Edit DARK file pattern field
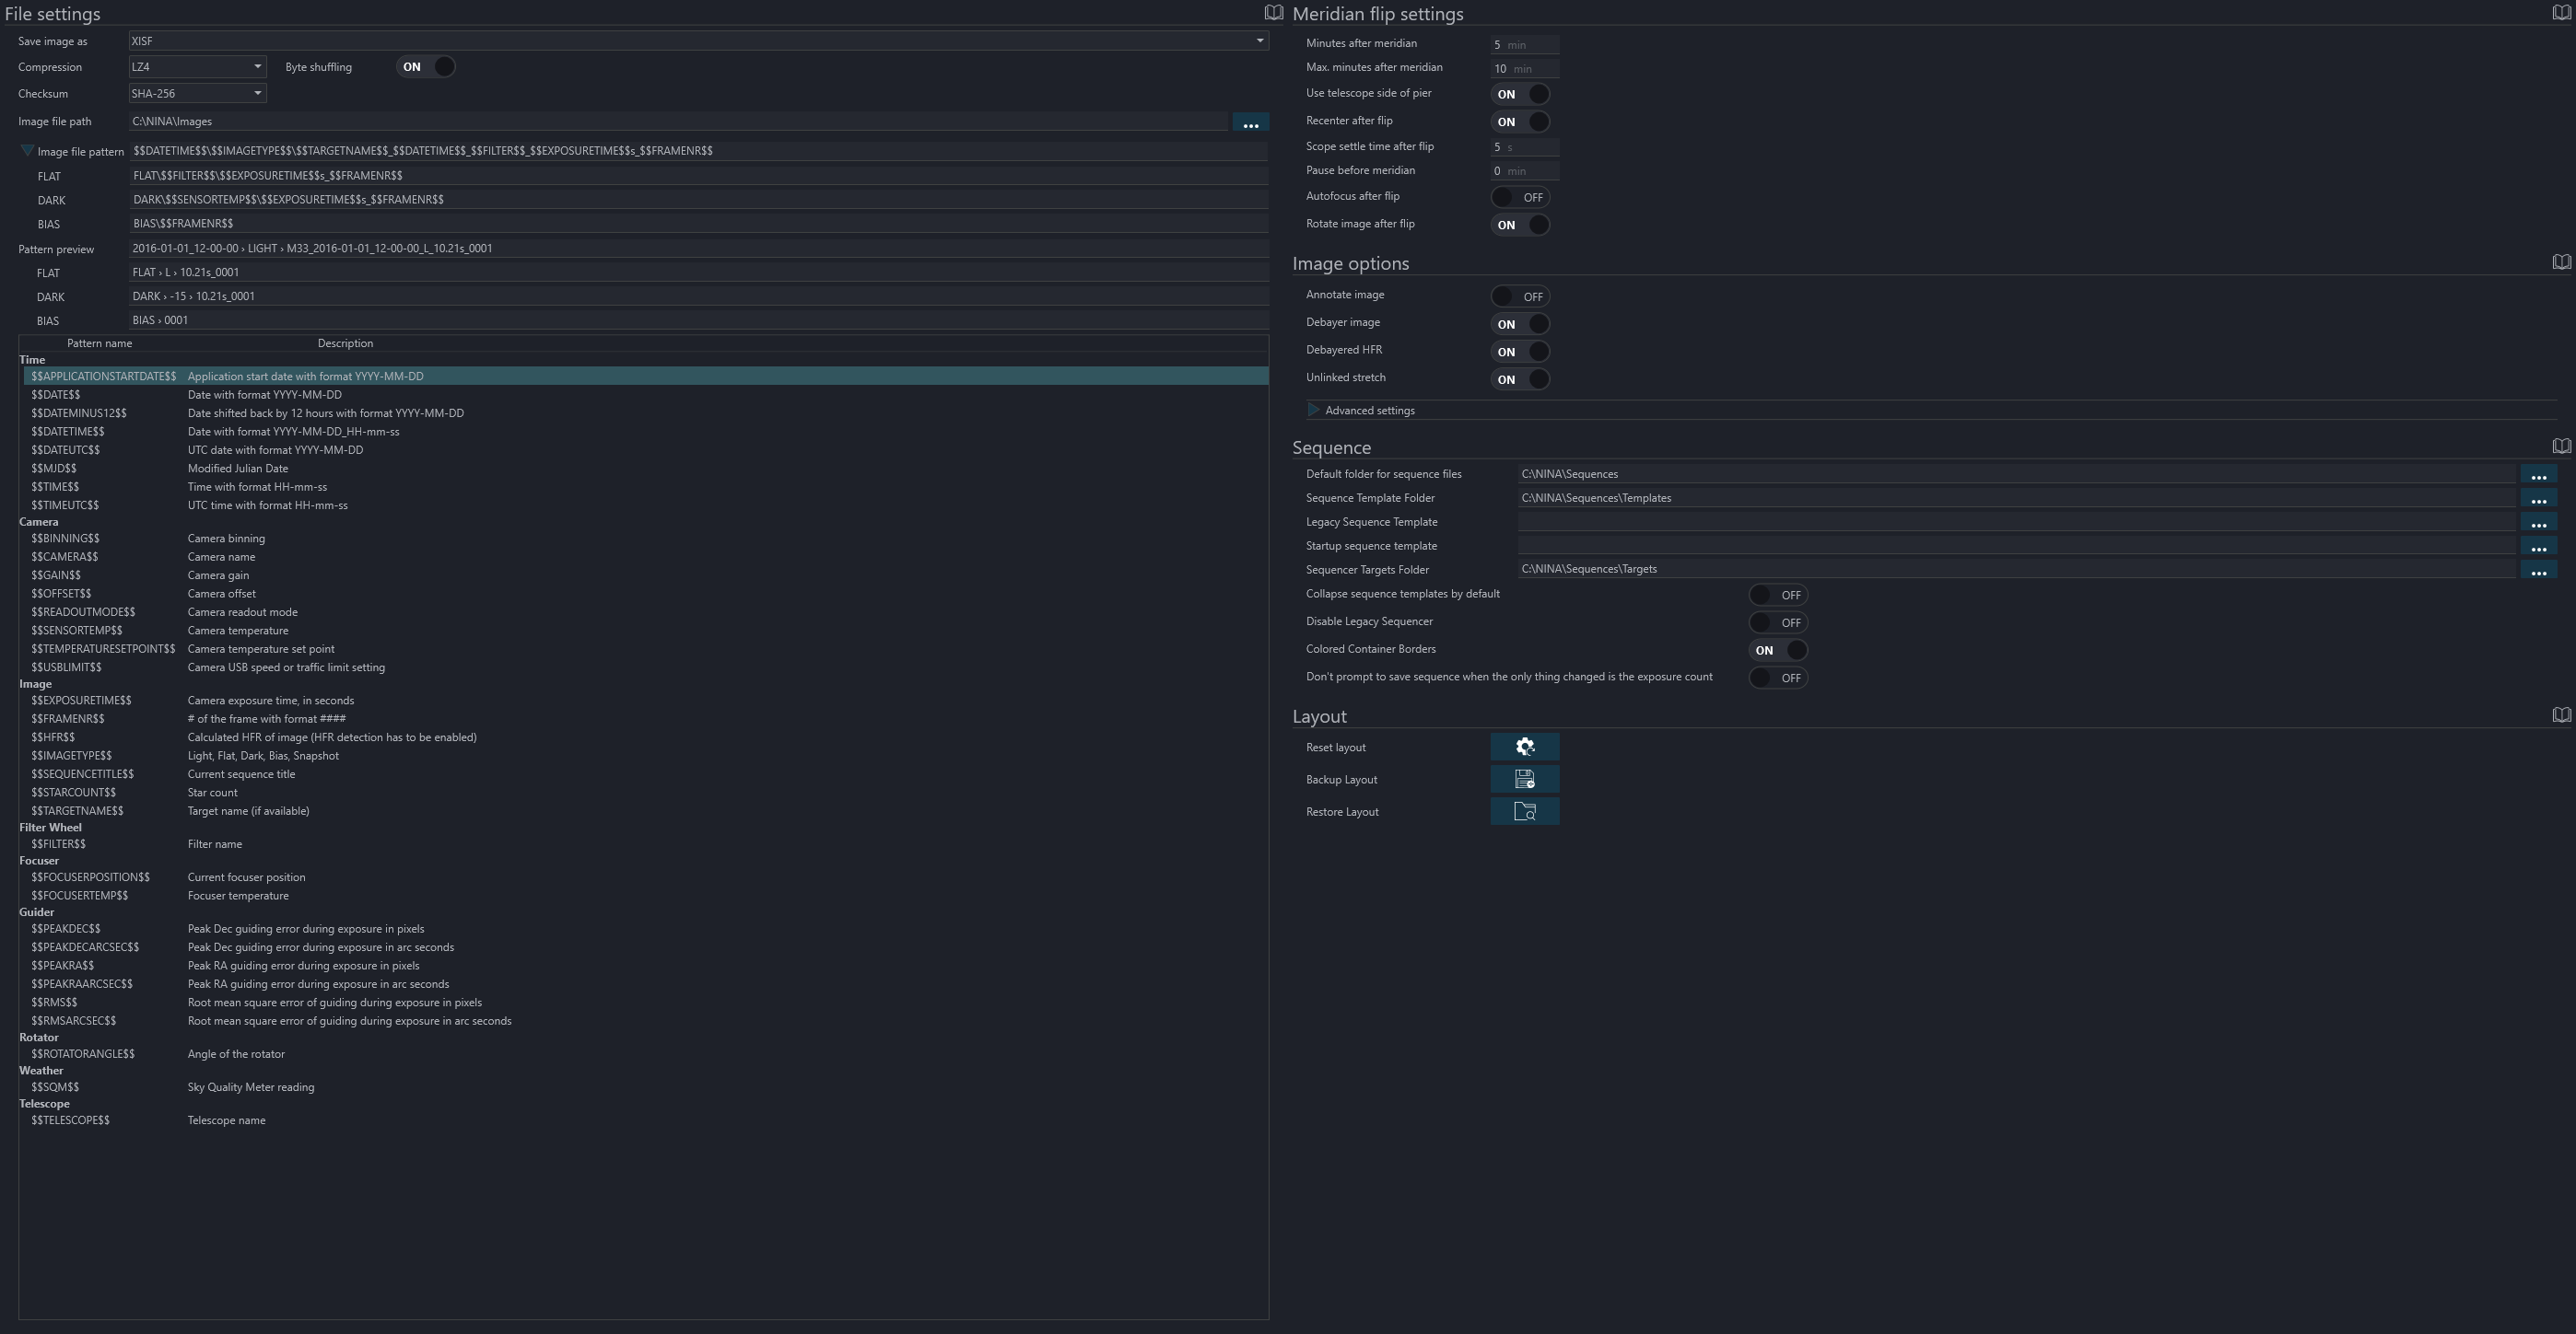 click(698, 200)
